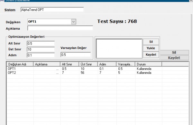Click the Durum column header
The height and width of the screenshot is (125, 193).
point(148,64)
